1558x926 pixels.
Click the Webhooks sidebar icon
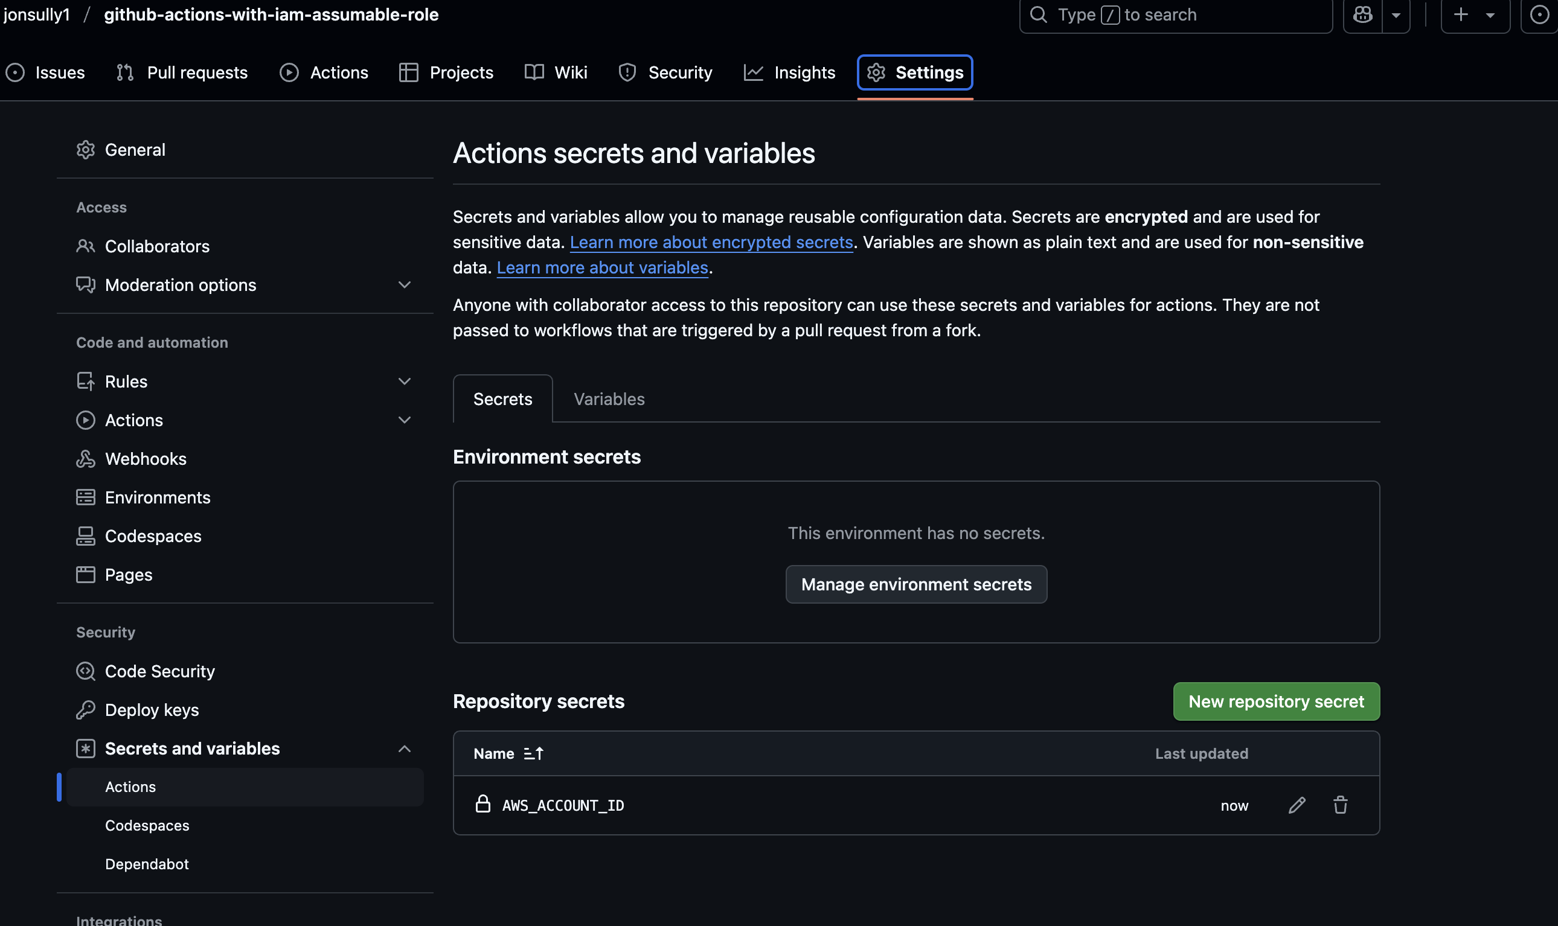[86, 459]
